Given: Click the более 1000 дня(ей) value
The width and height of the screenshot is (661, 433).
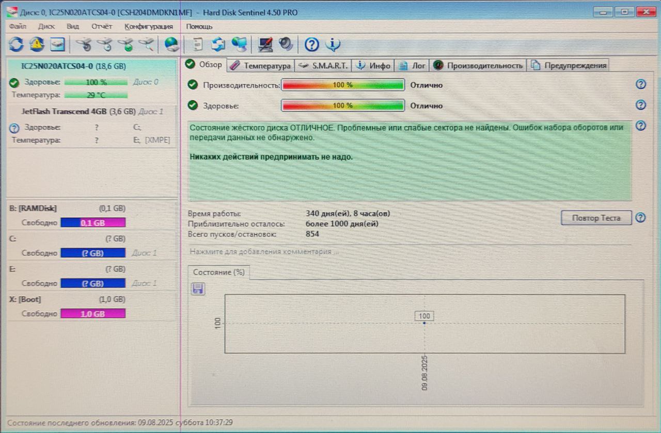Looking at the screenshot, I should point(342,223).
